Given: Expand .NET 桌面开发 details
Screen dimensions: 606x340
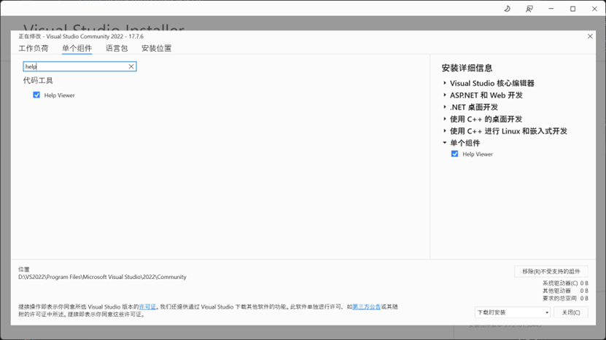Looking at the screenshot, I should click(445, 107).
